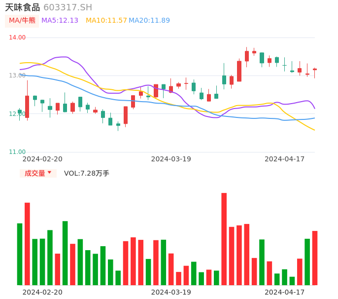Click the first green candlestick on the left
The image size is (338, 299).
20,112
